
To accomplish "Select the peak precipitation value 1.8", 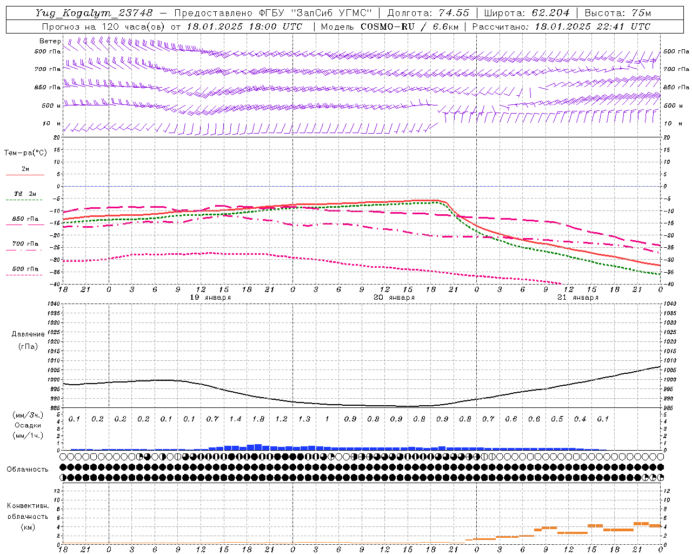I will coord(258,419).
